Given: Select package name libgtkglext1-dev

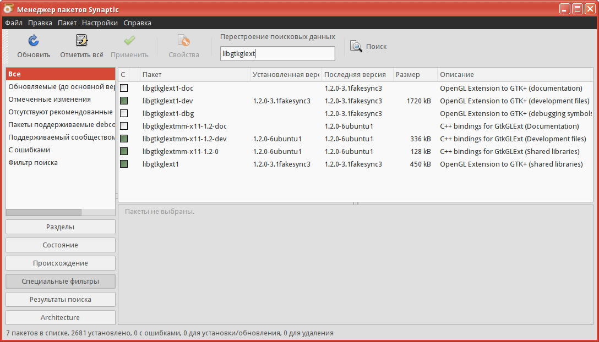Looking at the screenshot, I should (168, 101).
